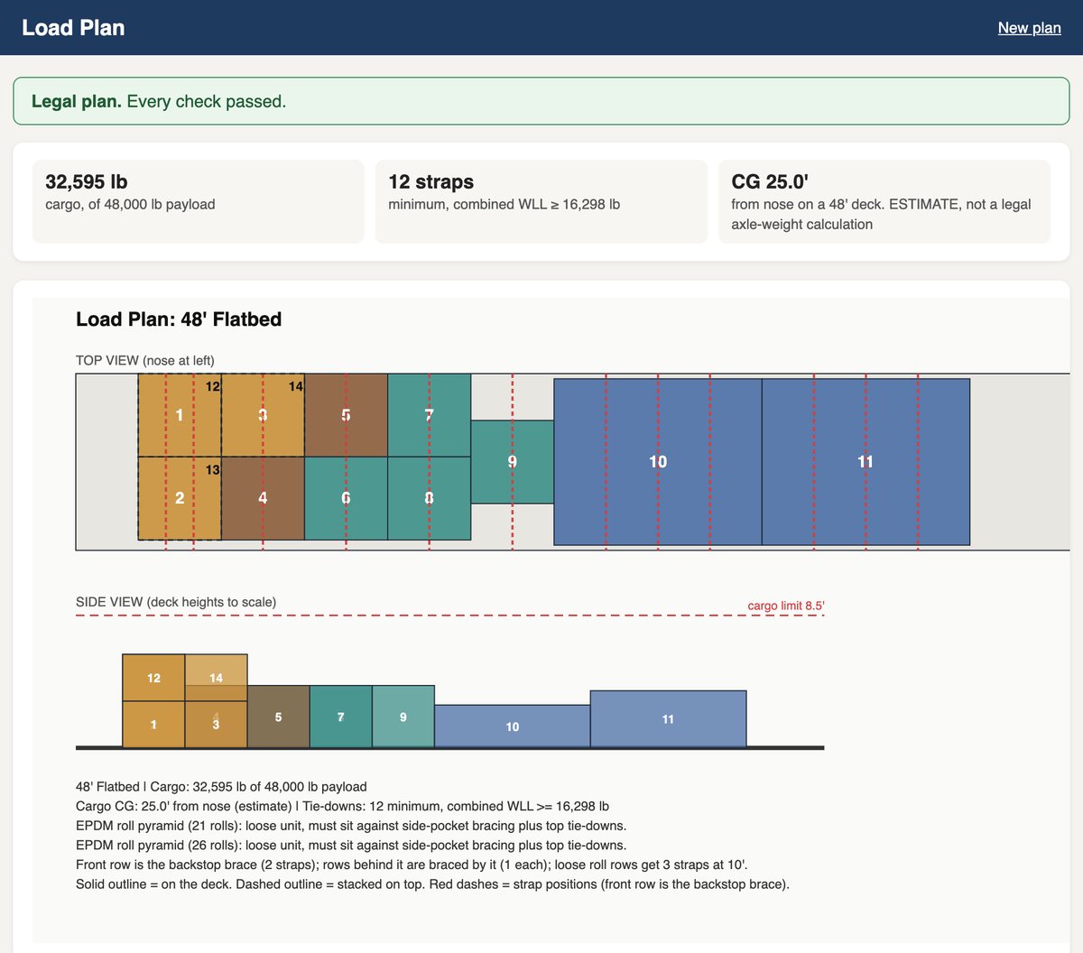Select cargo block 11 in top view
This screenshot has width=1083, height=953.
point(865,462)
